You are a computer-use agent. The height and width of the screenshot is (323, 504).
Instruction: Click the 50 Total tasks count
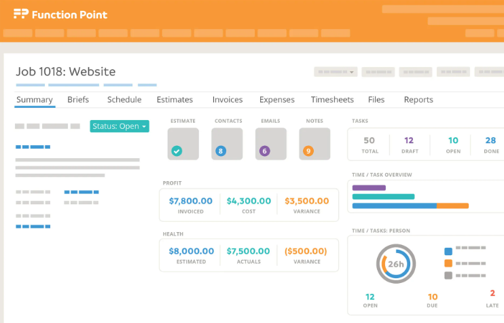[370, 140]
